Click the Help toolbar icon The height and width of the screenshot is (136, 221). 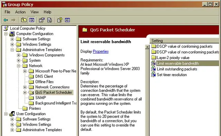pyautogui.click(x=60, y=20)
